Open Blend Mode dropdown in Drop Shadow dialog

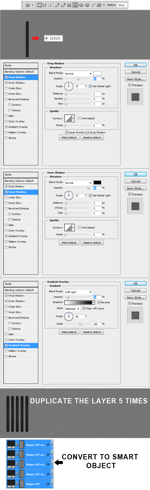point(78,74)
